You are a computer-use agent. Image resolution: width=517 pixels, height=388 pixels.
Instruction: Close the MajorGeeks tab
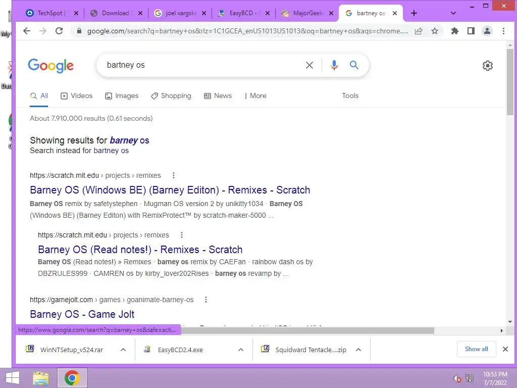(x=331, y=13)
